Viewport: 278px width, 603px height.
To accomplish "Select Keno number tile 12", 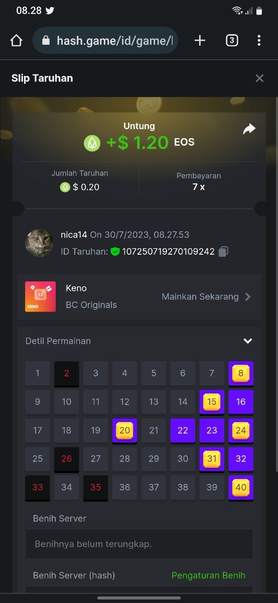I will 124,402.
